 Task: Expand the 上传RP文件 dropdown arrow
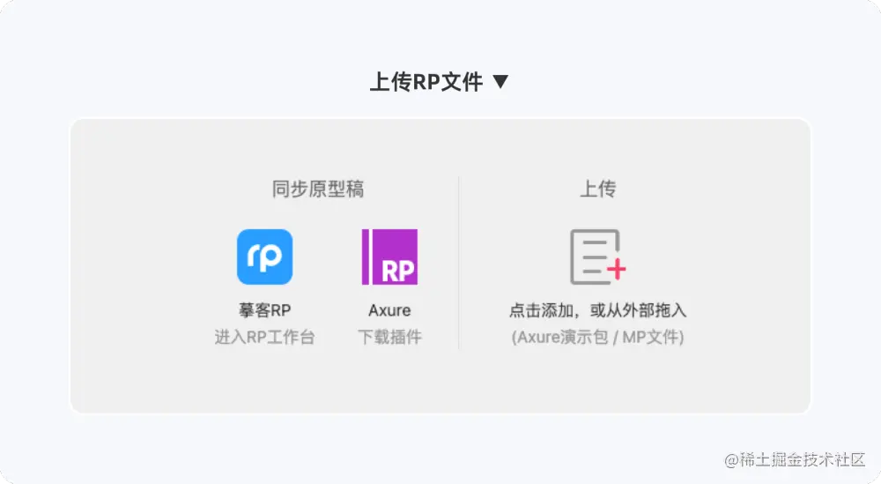point(500,82)
